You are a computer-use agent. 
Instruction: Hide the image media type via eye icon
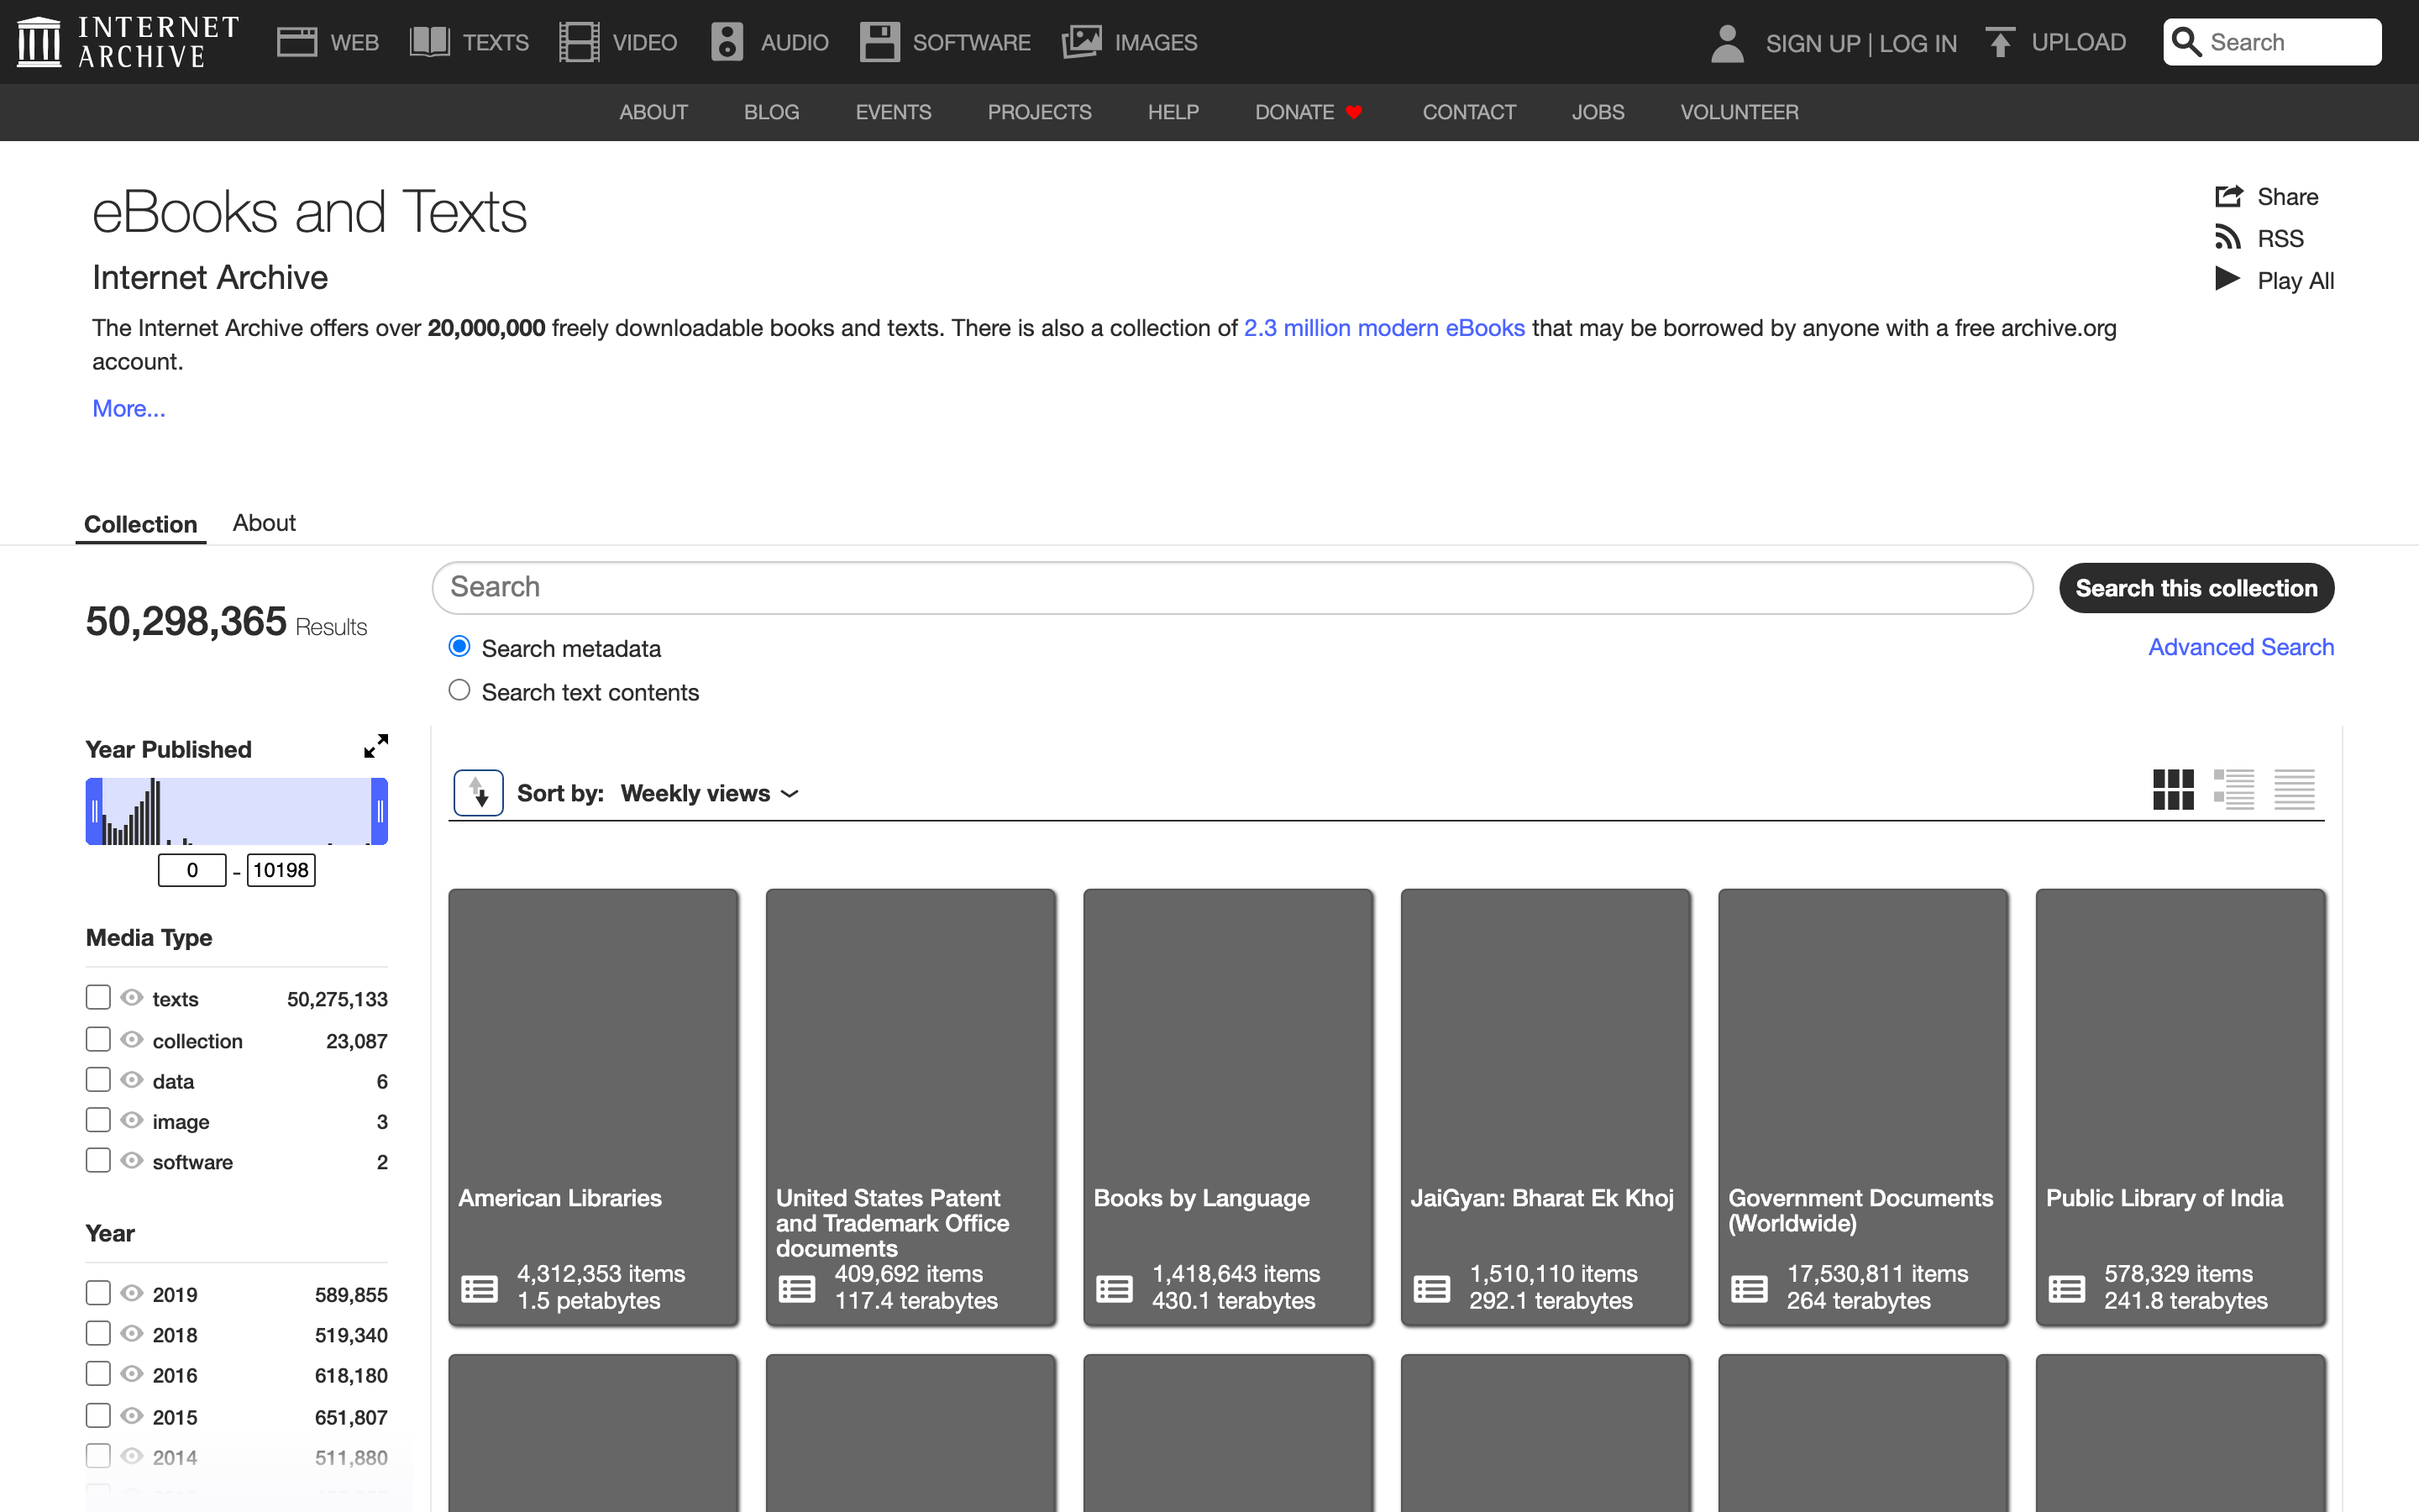click(x=132, y=1120)
